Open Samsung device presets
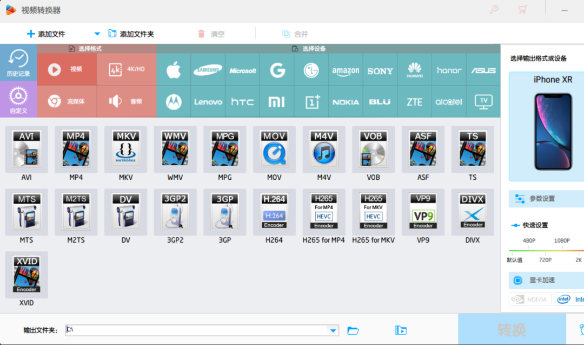The height and width of the screenshot is (345, 584). tap(208, 70)
